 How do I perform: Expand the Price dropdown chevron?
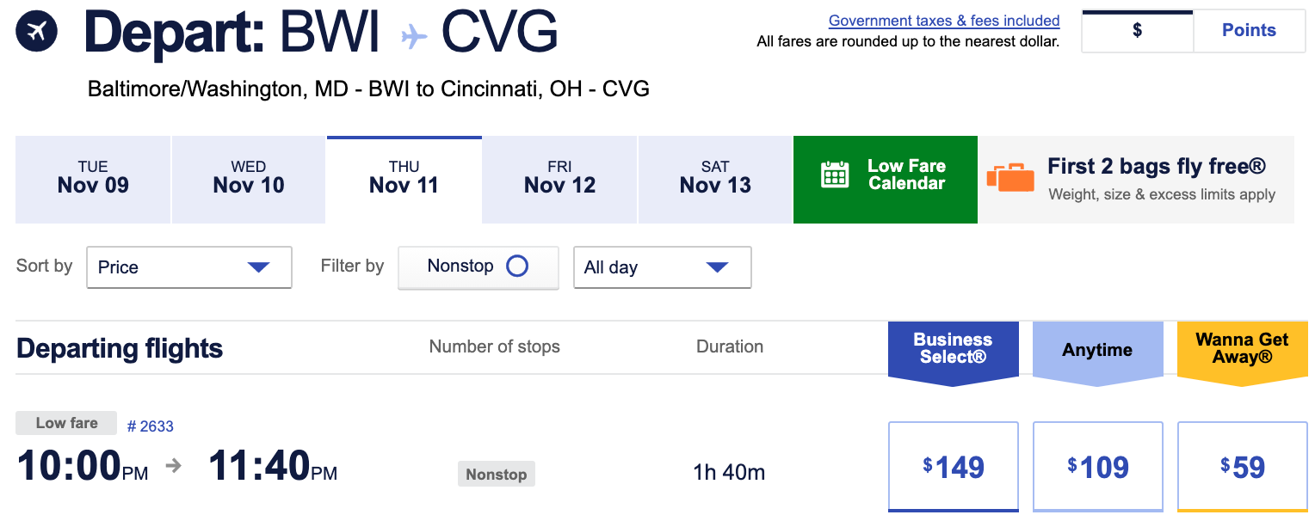[x=257, y=267]
